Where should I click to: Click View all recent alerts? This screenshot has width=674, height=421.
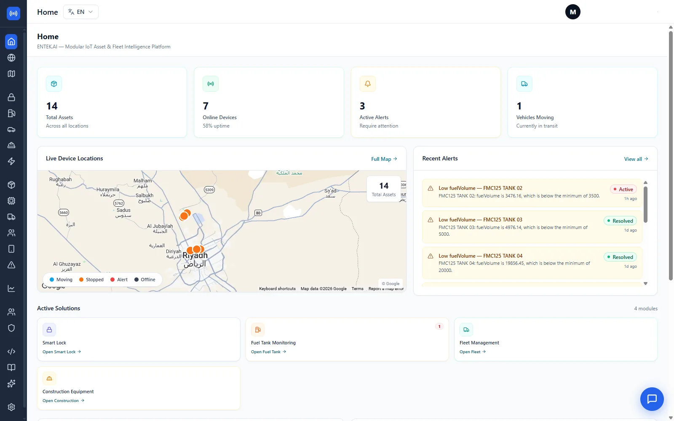(636, 159)
